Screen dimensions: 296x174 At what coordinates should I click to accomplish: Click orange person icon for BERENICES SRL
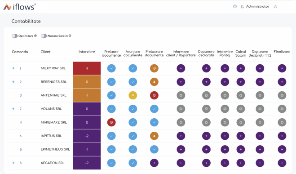coord(154,82)
